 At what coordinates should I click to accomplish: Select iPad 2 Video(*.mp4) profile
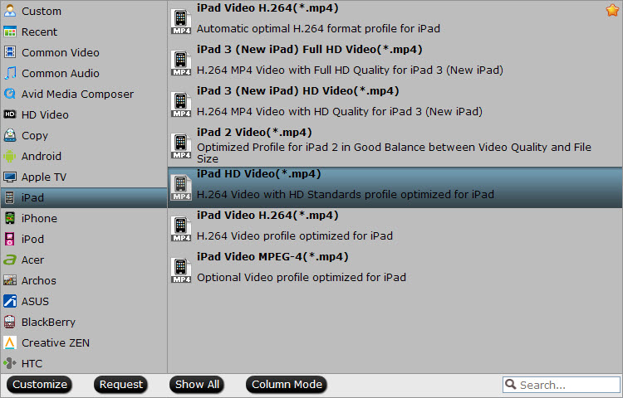395,145
